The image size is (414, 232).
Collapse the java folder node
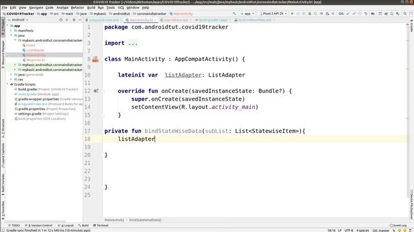pos(12,35)
